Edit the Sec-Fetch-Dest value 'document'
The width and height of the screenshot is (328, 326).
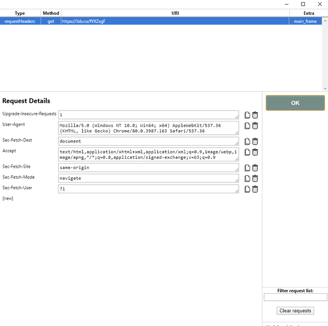tap(149, 141)
